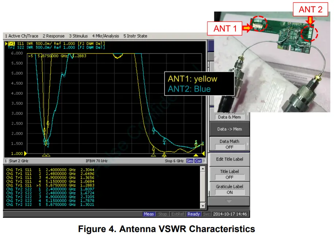Click the Sim indicator in channel bar
Image resolution: width=334 pixels, height=243 pixels.
pyautogui.click(x=189, y=161)
